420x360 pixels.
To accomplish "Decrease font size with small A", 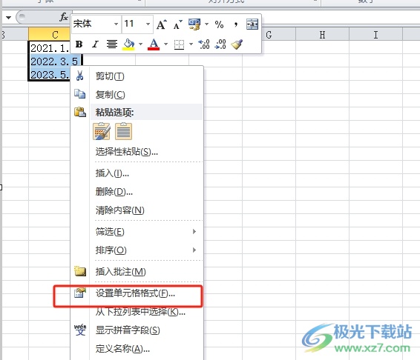I will [x=177, y=24].
